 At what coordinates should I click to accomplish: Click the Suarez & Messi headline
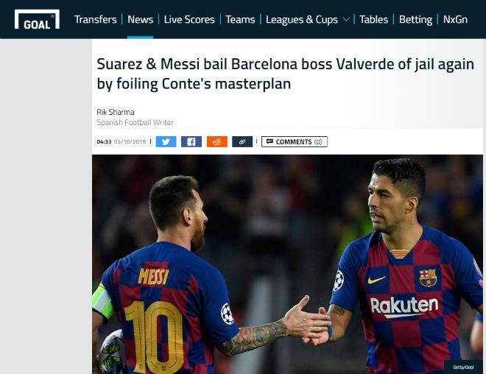(285, 74)
